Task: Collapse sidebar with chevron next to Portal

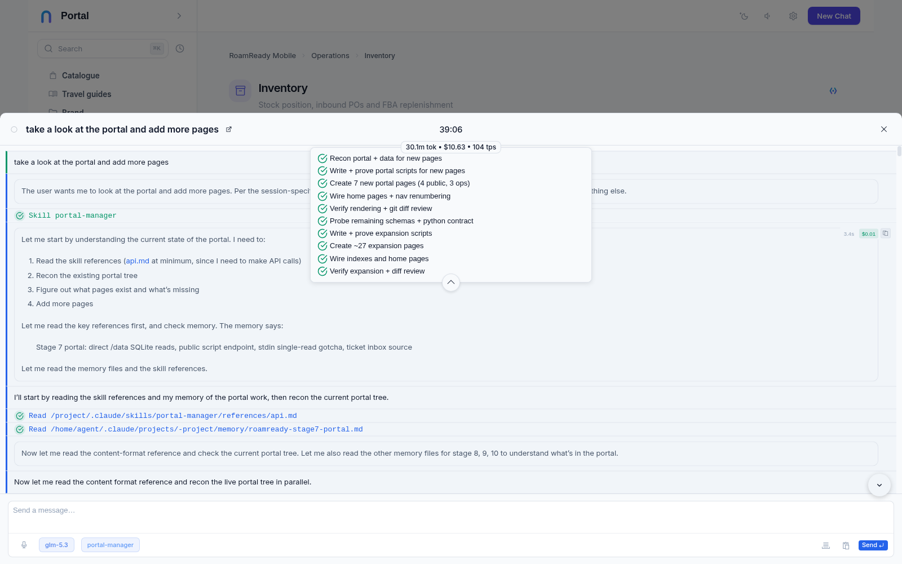Action: point(179,16)
